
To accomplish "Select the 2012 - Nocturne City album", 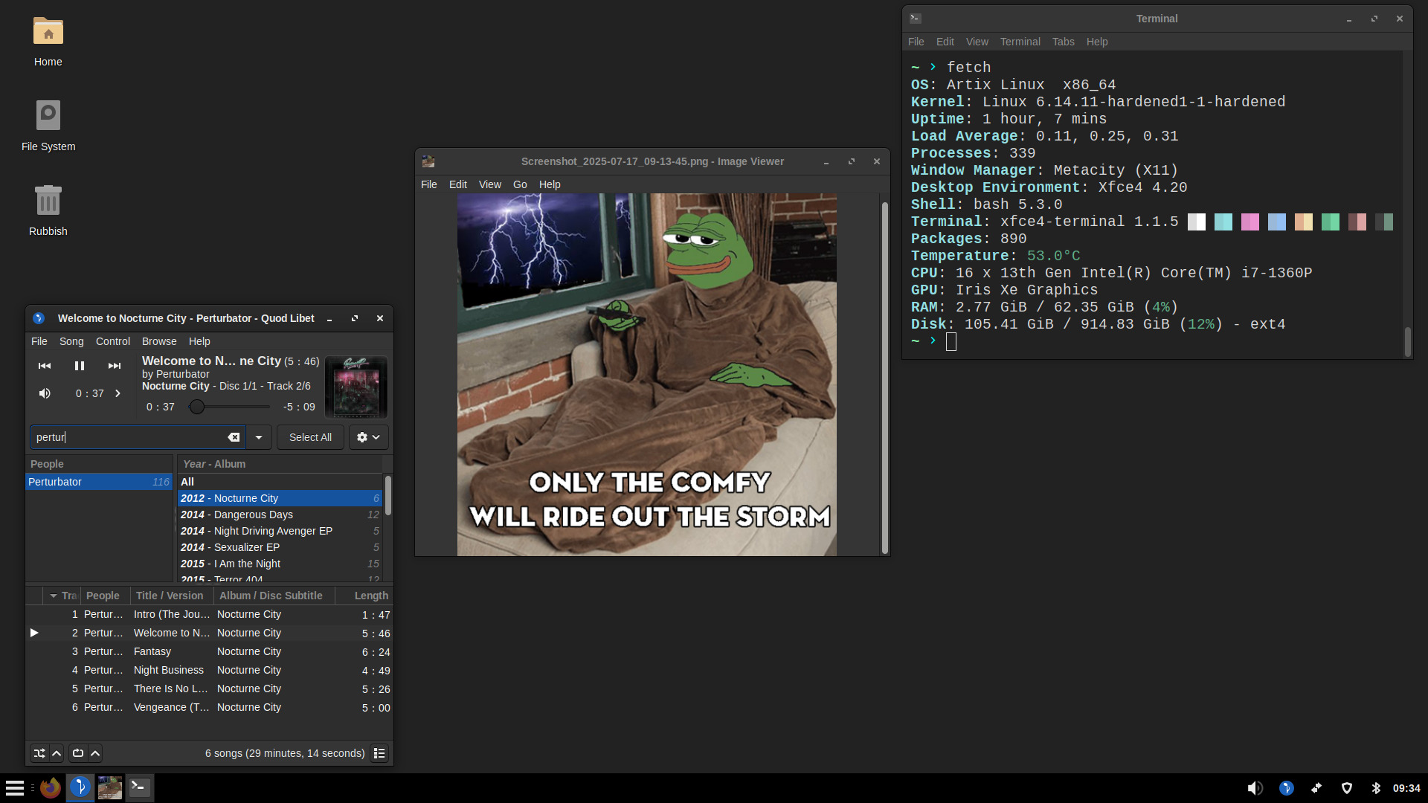I will (x=280, y=498).
